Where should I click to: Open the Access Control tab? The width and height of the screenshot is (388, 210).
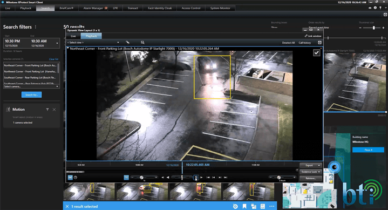click(x=191, y=8)
